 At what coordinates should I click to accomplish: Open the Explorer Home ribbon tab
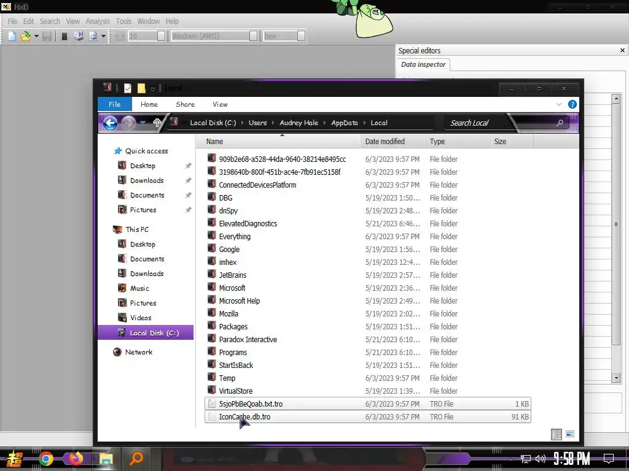click(x=149, y=104)
